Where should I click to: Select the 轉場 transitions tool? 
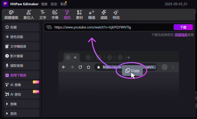tap(91, 15)
